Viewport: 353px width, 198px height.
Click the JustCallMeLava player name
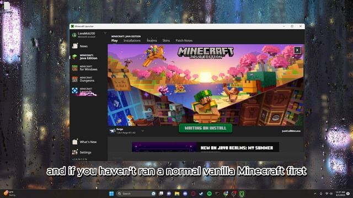coord(291,131)
